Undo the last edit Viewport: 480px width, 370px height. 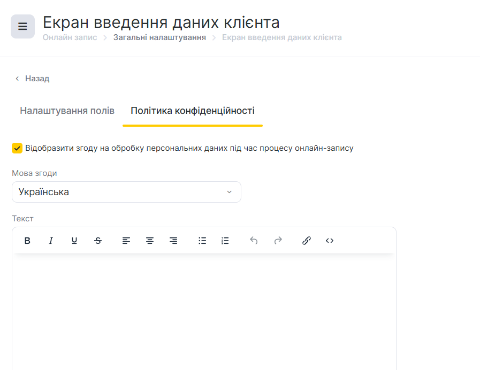coord(254,241)
